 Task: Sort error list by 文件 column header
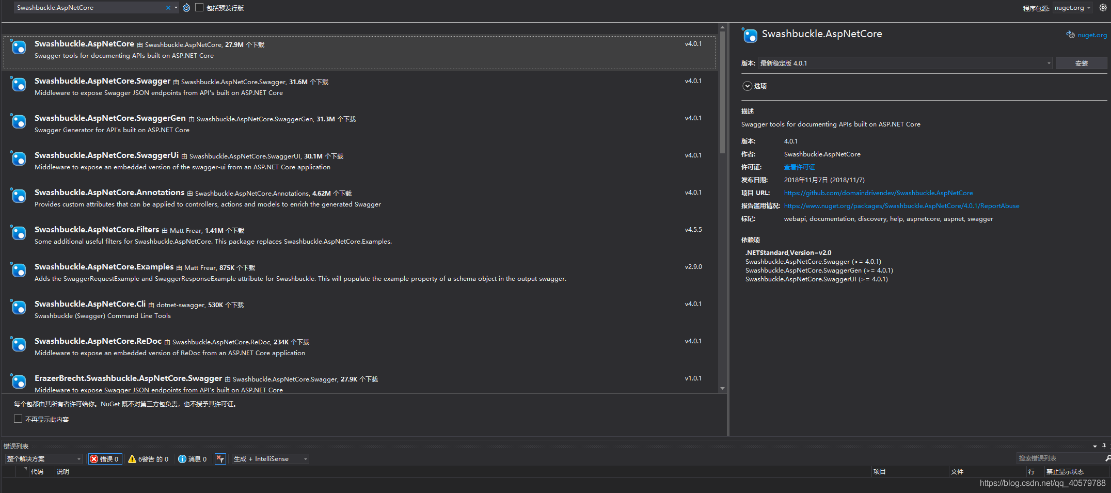957,472
